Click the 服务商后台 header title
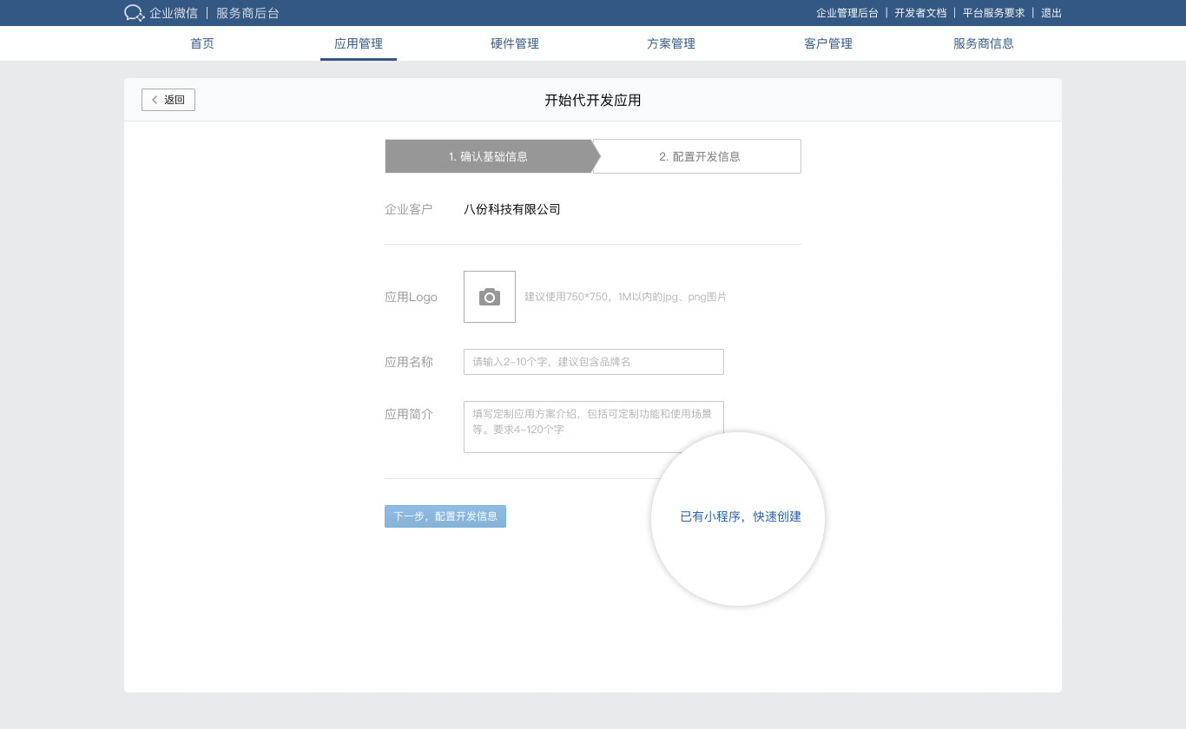 (x=247, y=13)
